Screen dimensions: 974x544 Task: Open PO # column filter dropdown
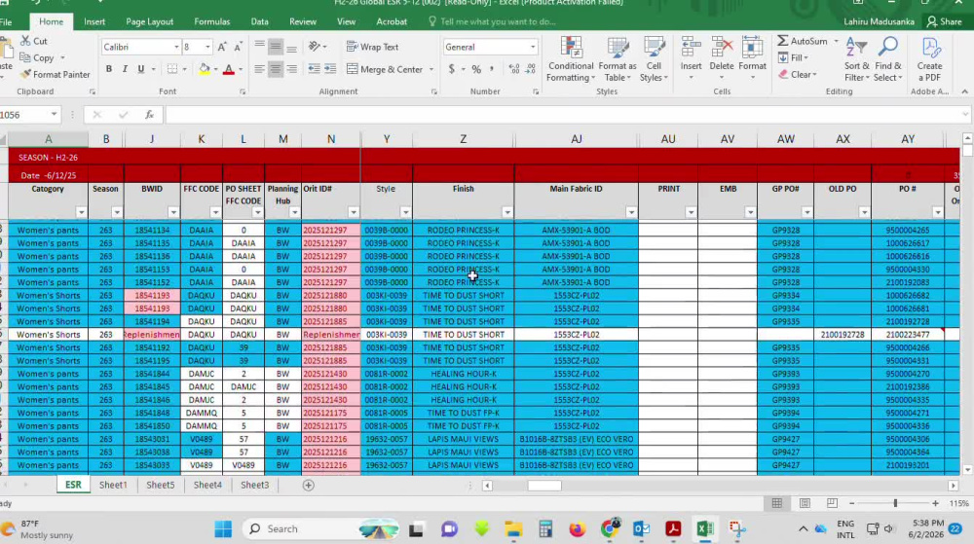[x=938, y=213]
